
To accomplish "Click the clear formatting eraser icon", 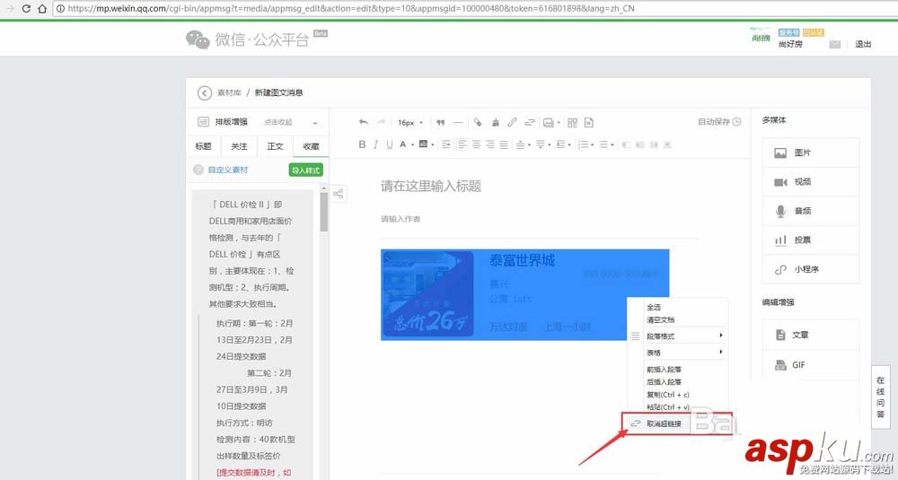I will [x=478, y=122].
